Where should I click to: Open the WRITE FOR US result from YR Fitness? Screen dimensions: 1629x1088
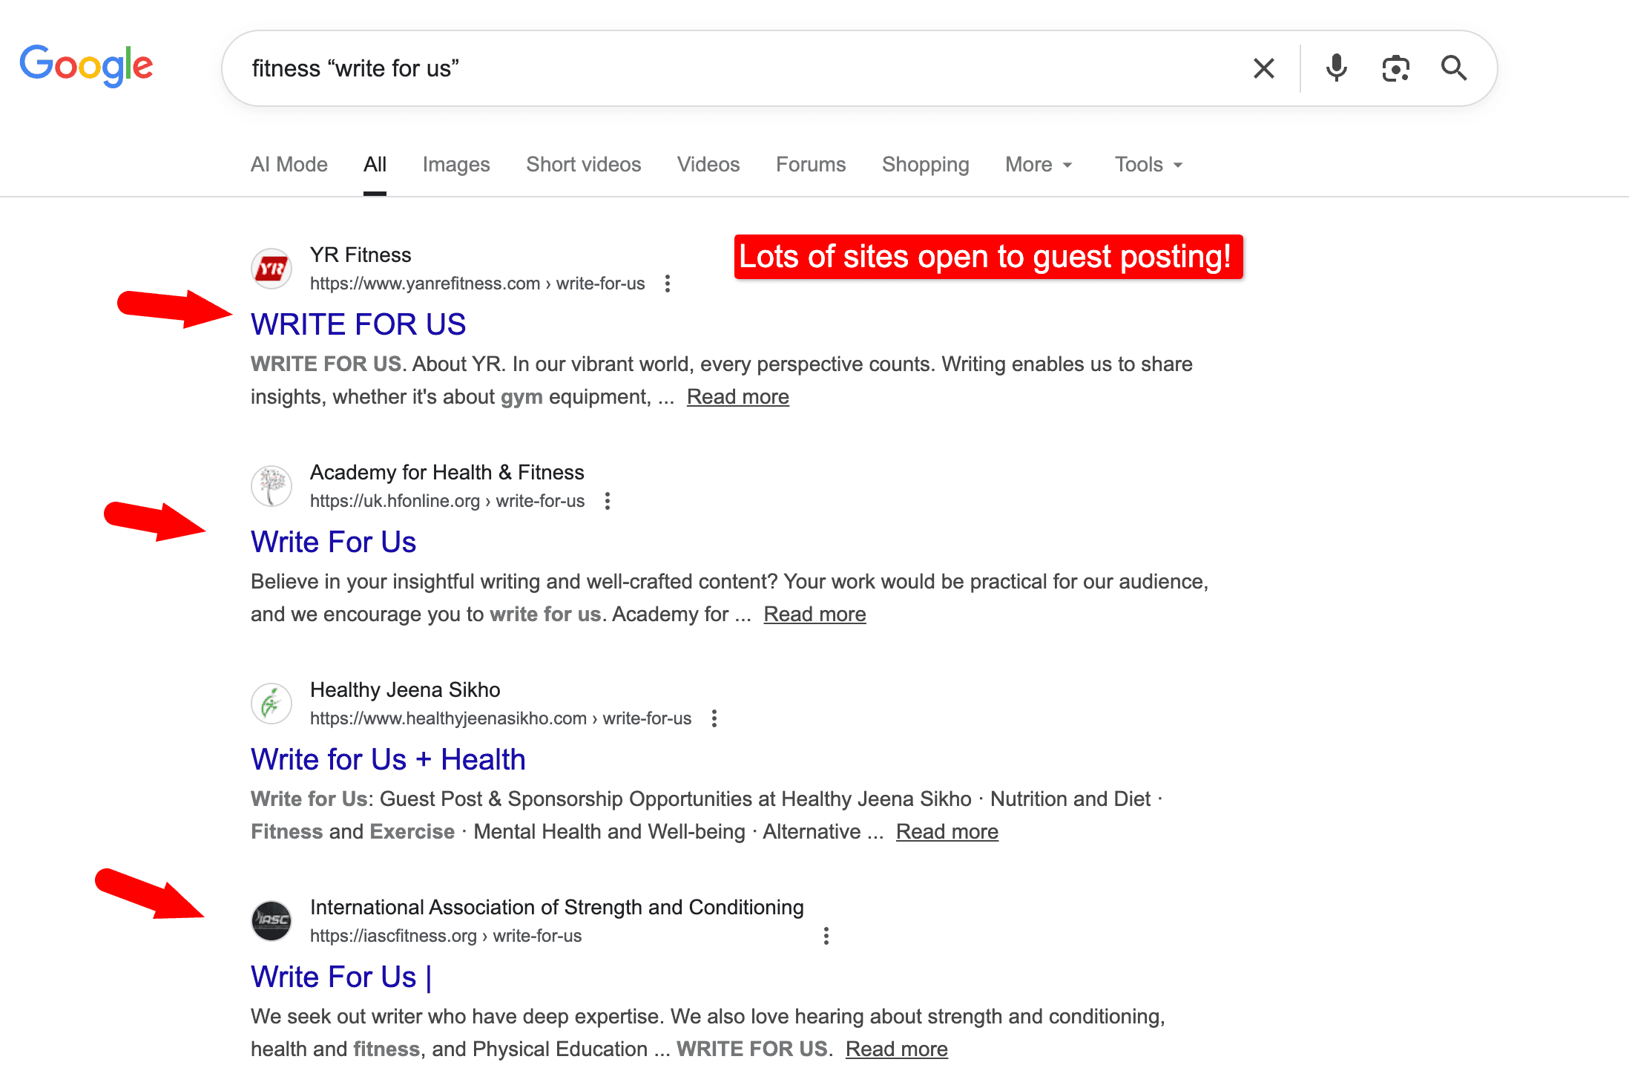tap(358, 324)
